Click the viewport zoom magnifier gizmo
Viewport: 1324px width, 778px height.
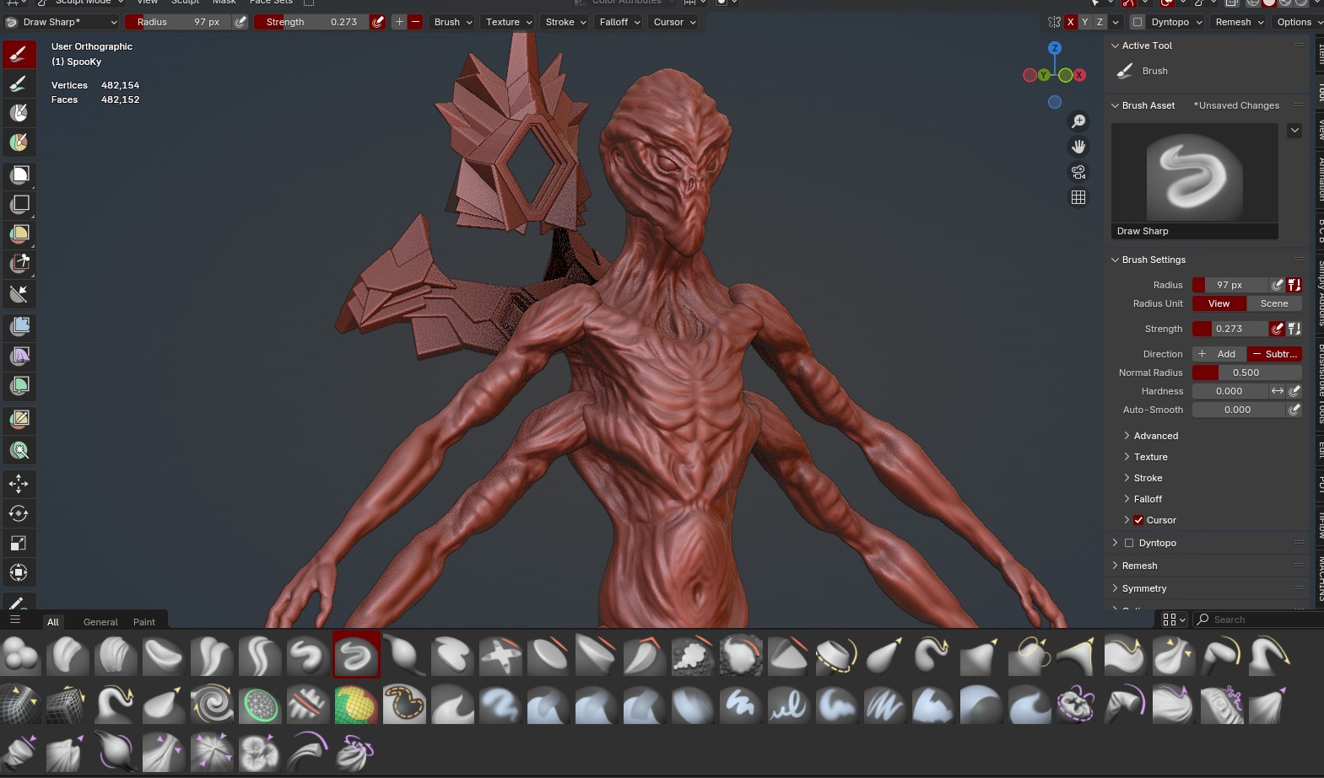(x=1078, y=121)
